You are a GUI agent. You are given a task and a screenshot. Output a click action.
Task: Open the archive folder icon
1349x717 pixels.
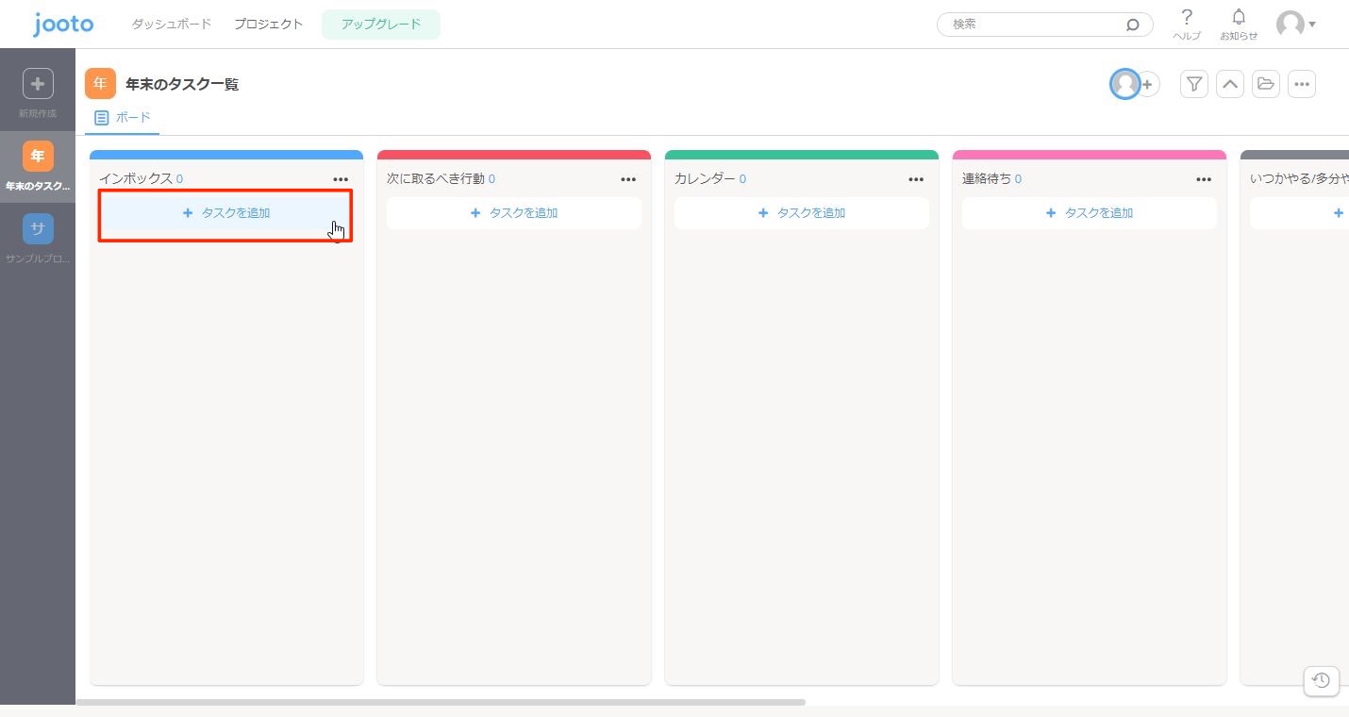(x=1266, y=84)
